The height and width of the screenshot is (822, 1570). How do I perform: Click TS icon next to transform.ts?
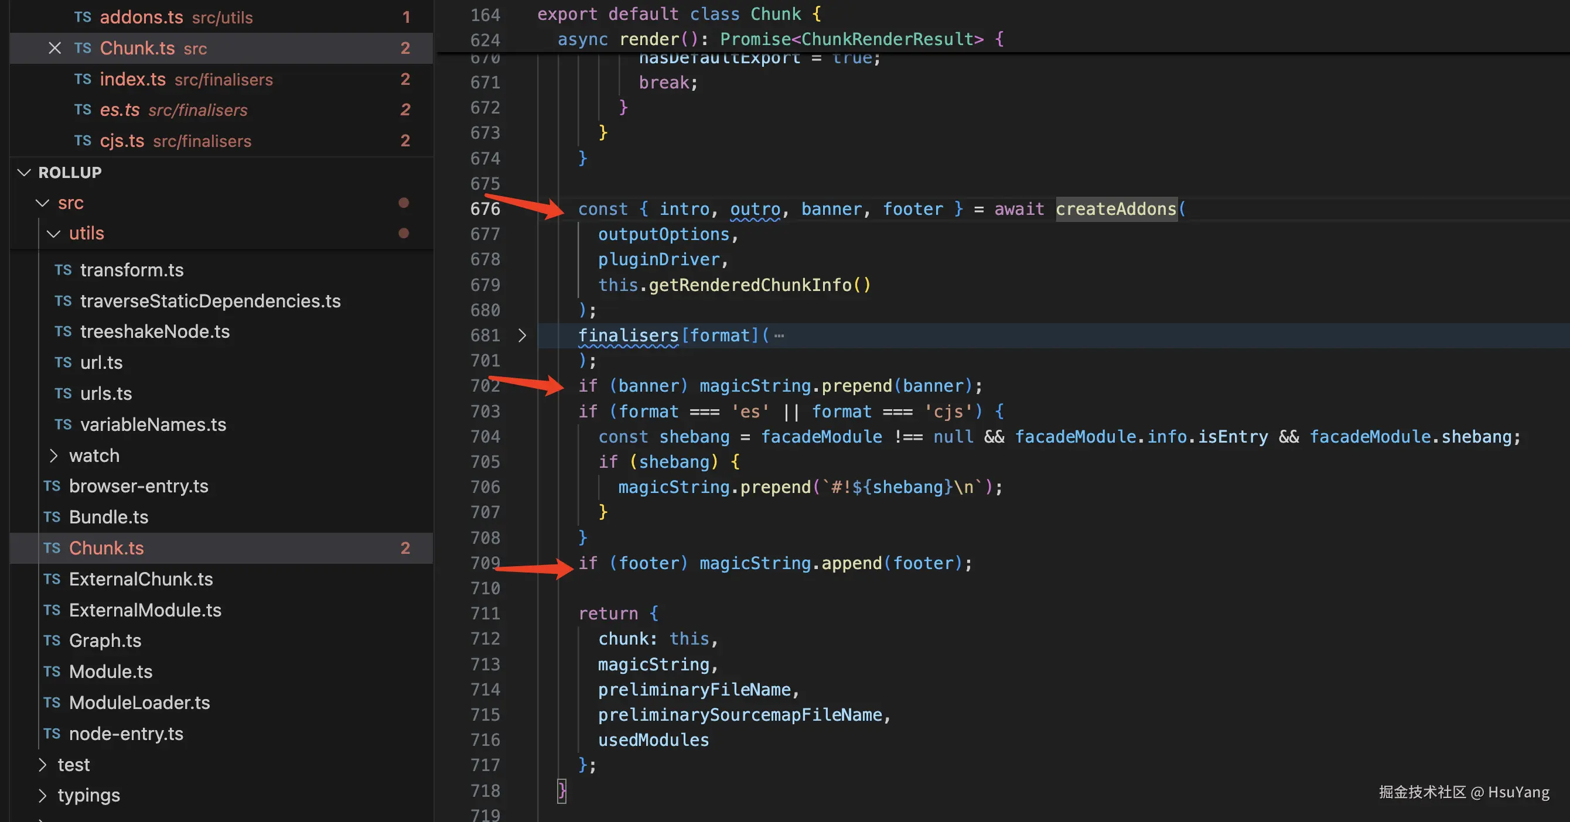point(63,270)
